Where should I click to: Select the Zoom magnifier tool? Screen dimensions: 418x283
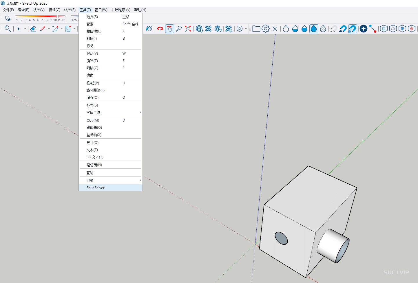pos(179,29)
